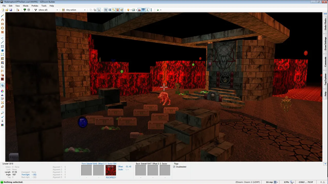This screenshot has height=184, width=328.
Task: Expand the Test Map dropdown arrow
Action: pos(161,10)
